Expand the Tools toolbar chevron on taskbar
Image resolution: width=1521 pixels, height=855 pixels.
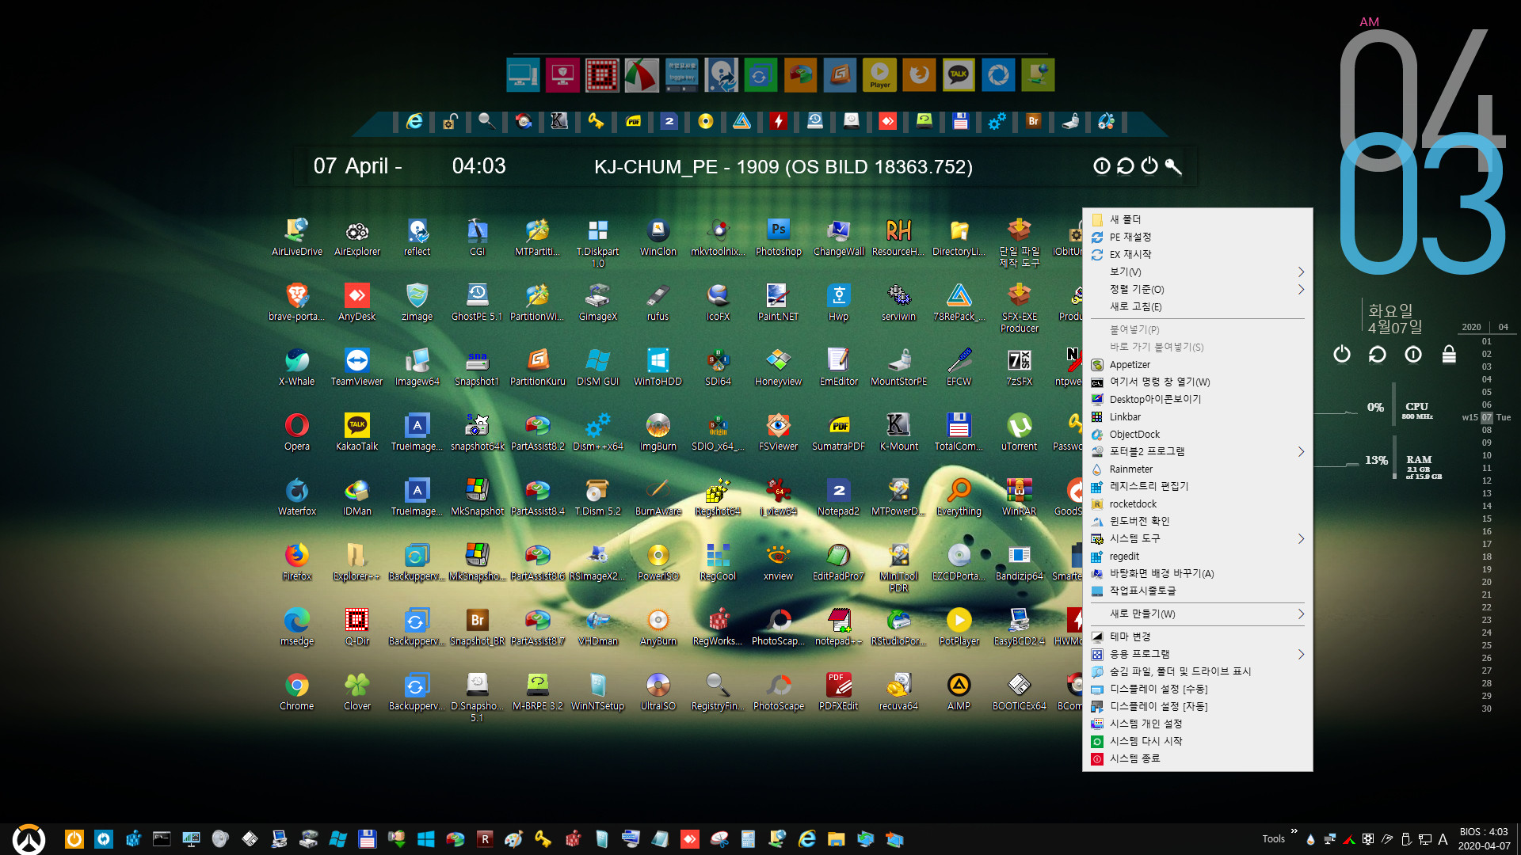click(x=1294, y=831)
